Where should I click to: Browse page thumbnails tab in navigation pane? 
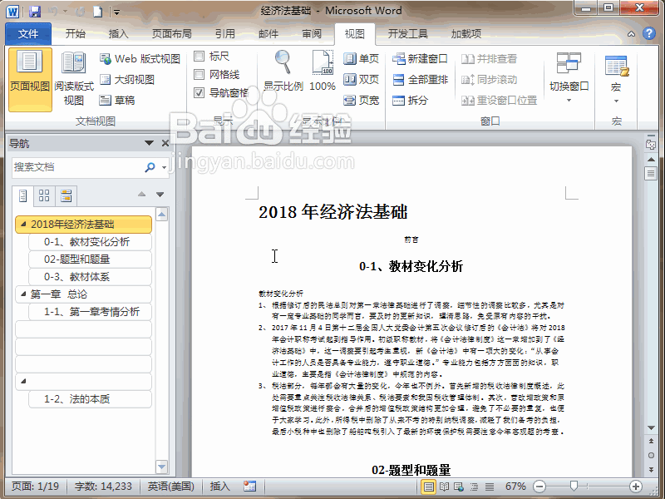(44, 195)
